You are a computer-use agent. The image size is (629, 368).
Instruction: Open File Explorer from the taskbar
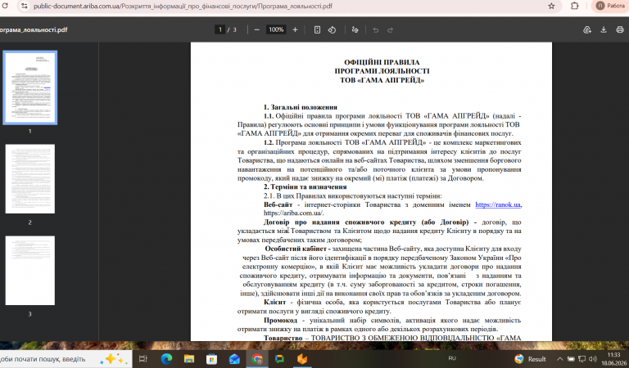tap(189, 359)
